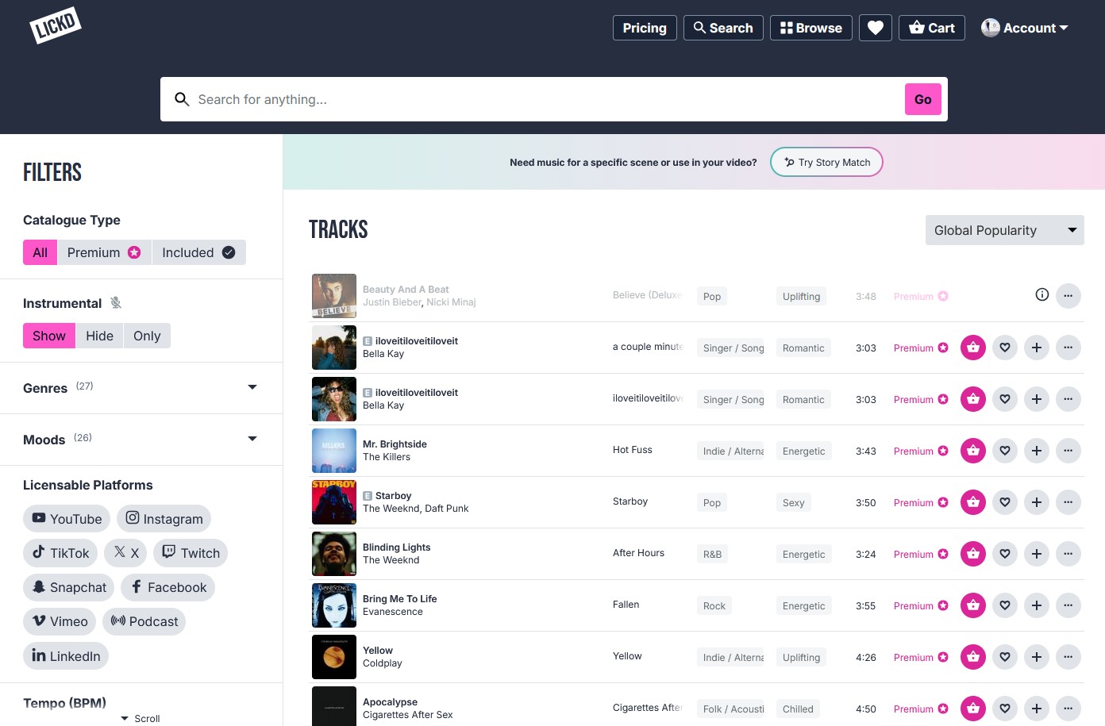Image resolution: width=1105 pixels, height=726 pixels.
Task: Open the Blinding Lights track title
Action: pyautogui.click(x=396, y=547)
